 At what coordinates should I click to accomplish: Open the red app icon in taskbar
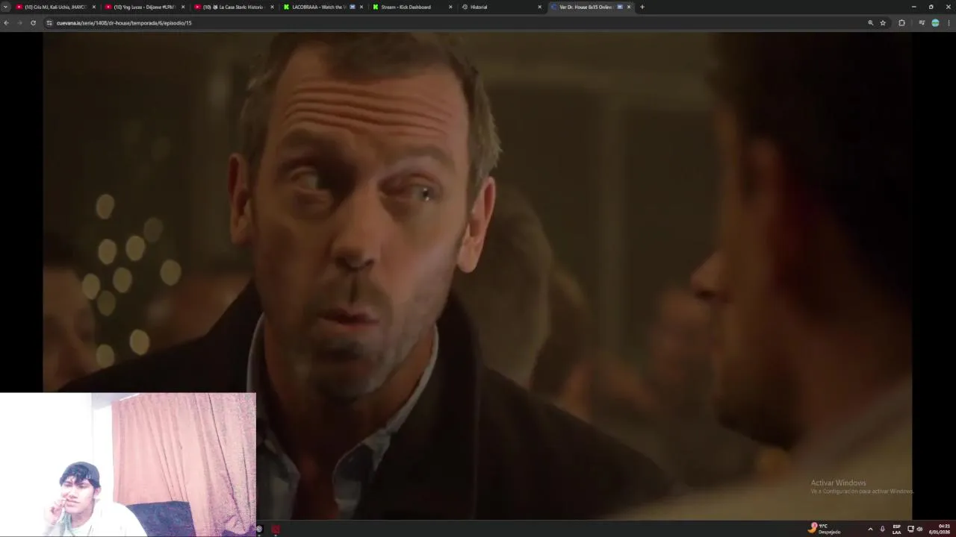(x=276, y=530)
